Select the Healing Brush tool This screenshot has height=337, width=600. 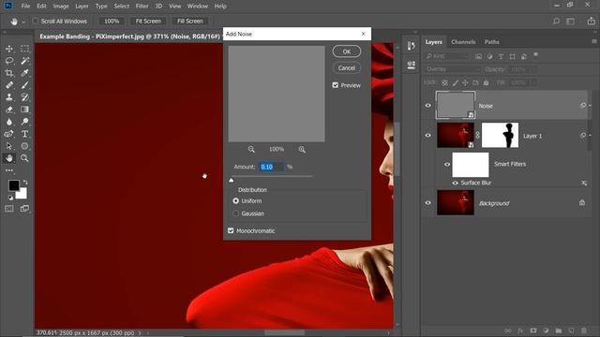[9, 85]
